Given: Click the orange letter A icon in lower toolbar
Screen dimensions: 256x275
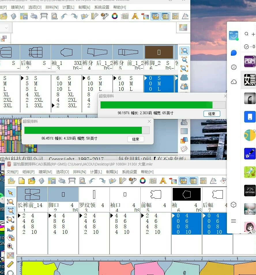Looking at the screenshot, I should pos(163,181).
